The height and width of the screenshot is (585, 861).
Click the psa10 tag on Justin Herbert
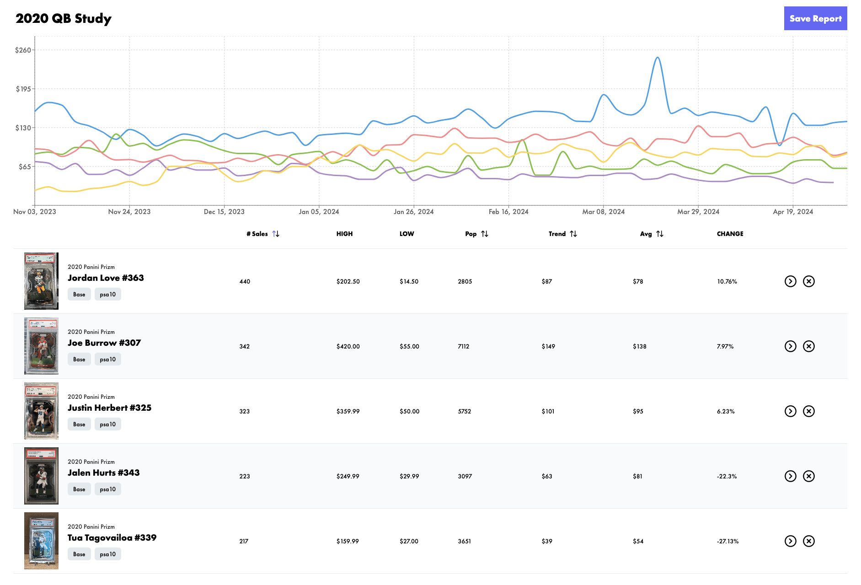point(107,424)
